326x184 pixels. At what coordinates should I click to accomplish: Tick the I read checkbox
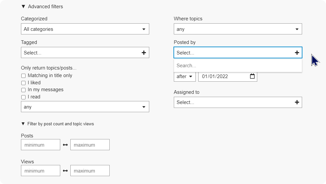coord(23,97)
